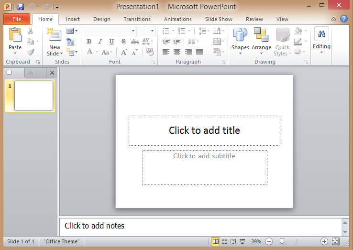
Task: Open the Arrange menu
Action: tap(261, 41)
